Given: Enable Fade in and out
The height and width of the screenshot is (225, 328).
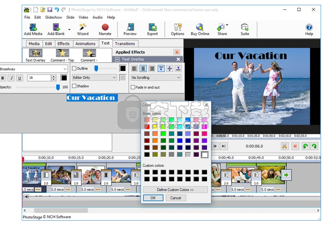Looking at the screenshot, I should click(133, 87).
